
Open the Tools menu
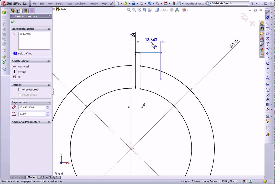click(x=69, y=4)
